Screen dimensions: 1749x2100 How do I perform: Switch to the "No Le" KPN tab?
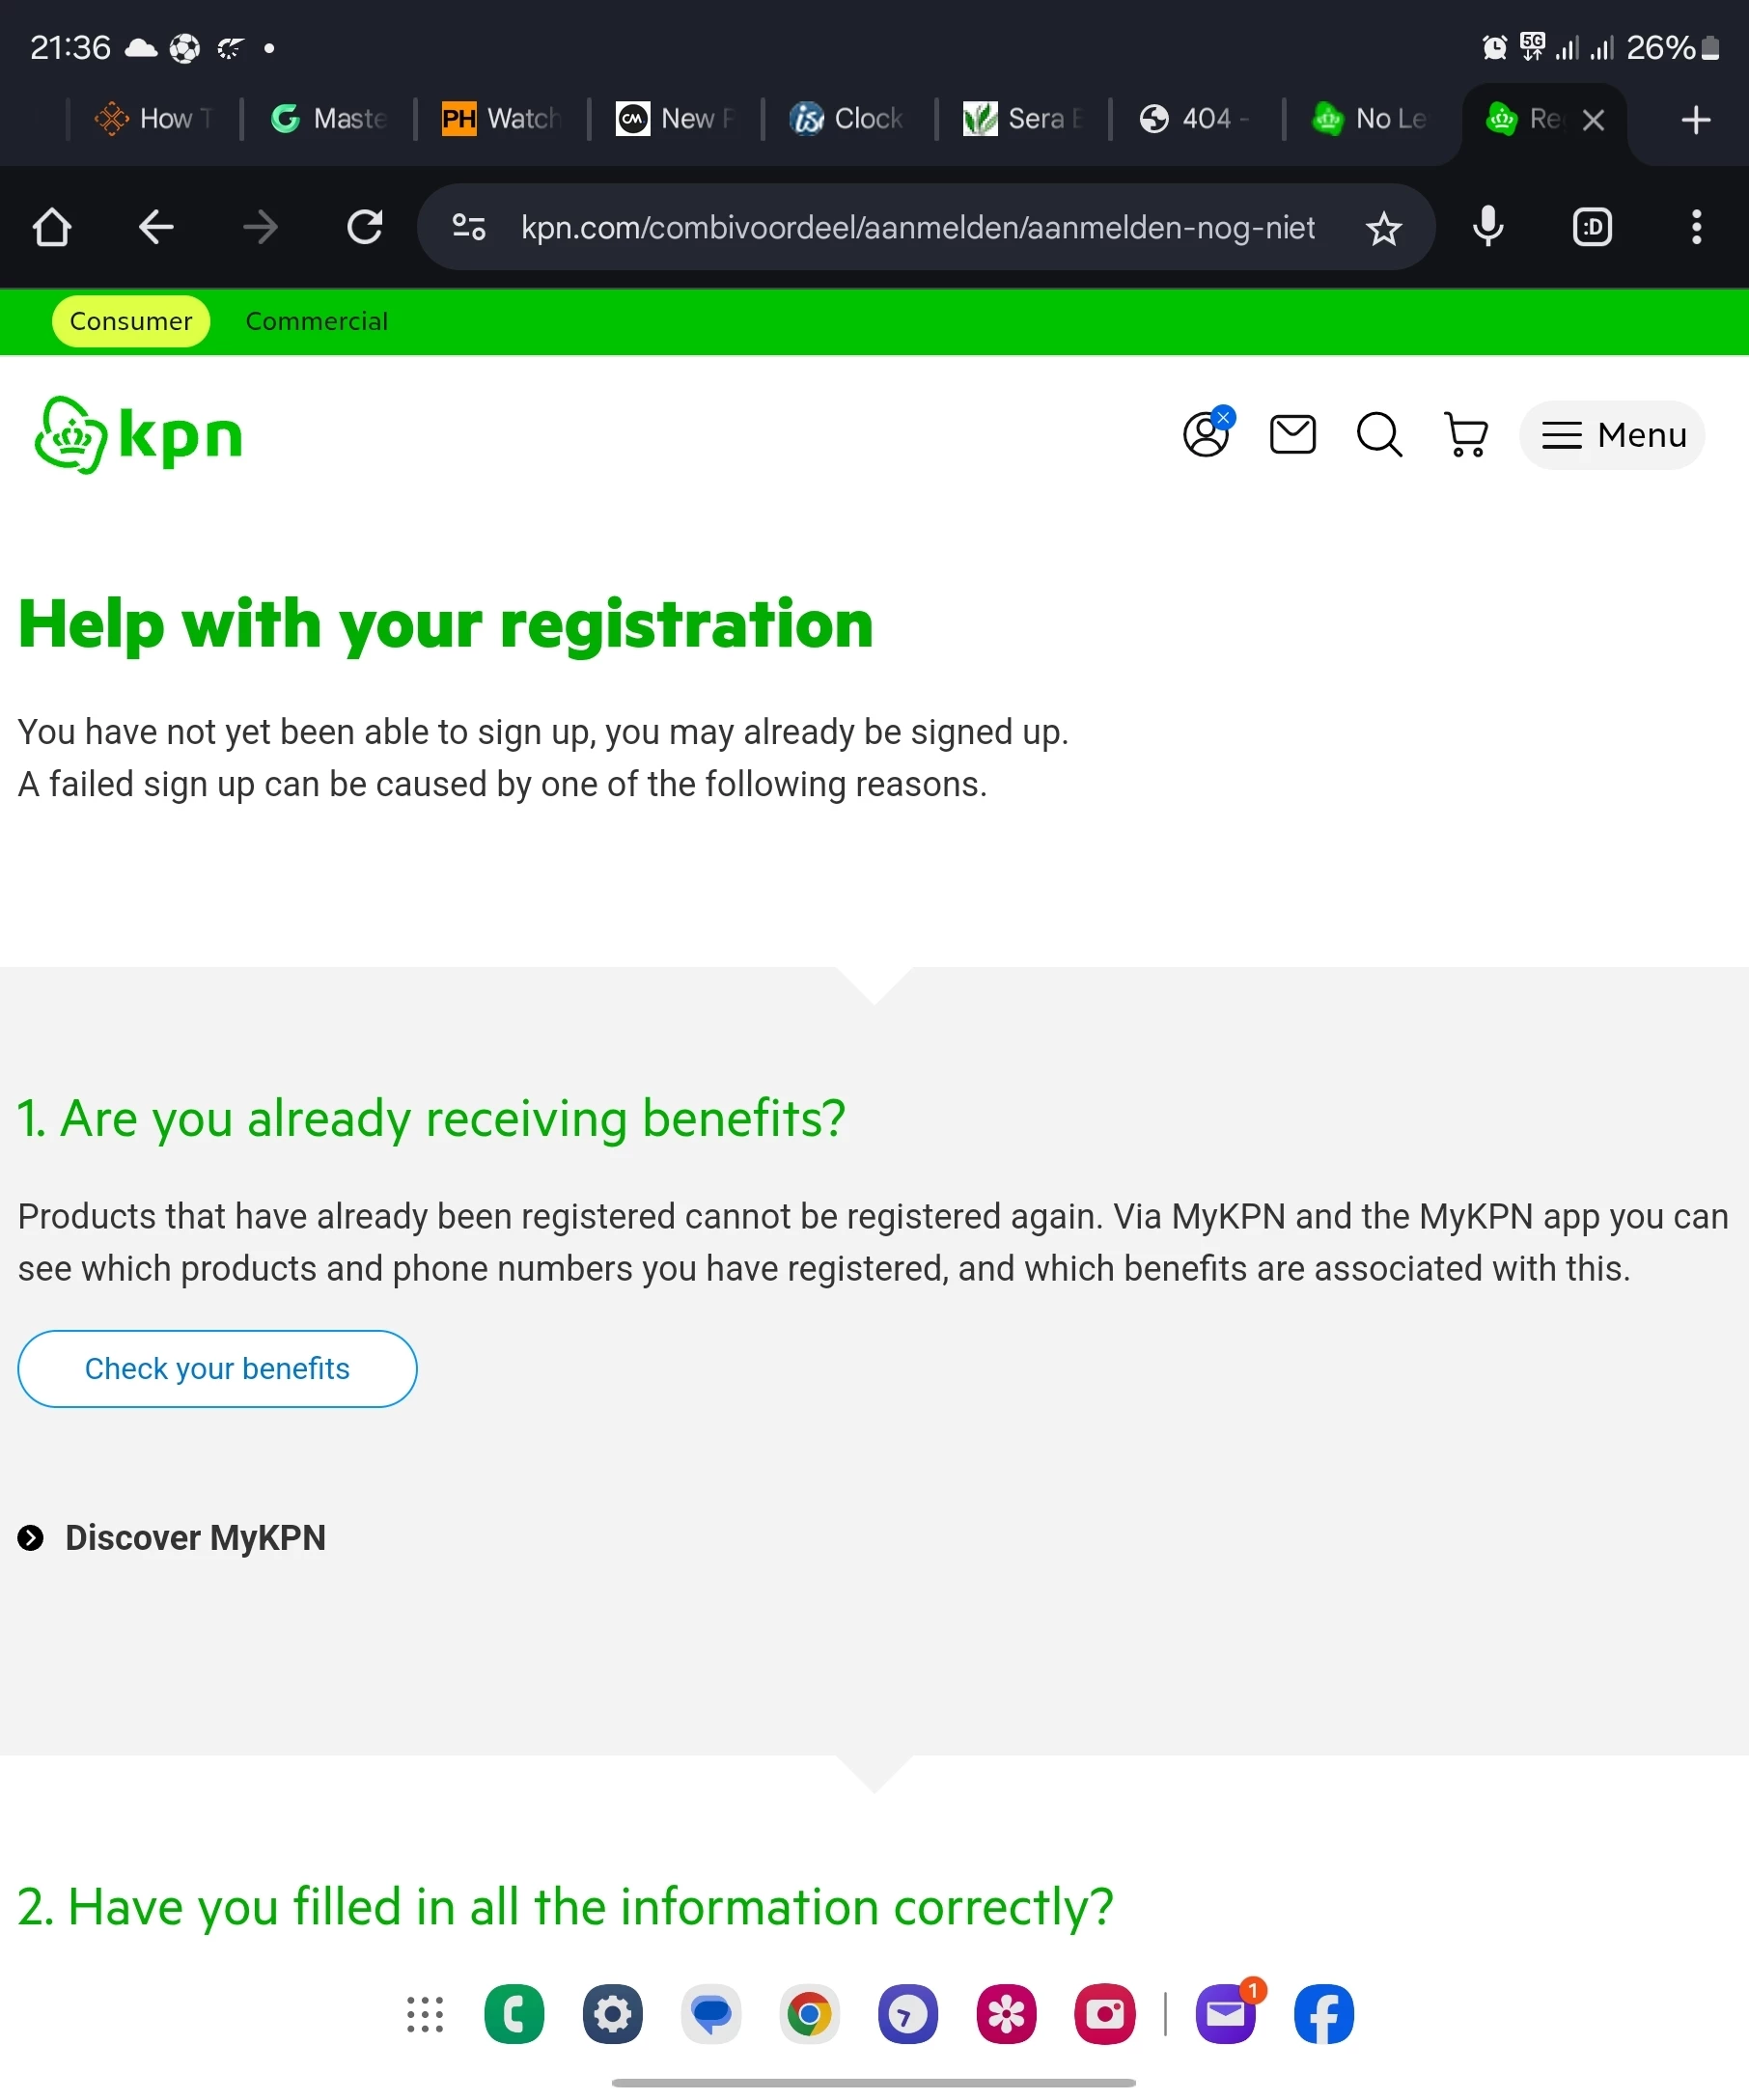tap(1371, 119)
